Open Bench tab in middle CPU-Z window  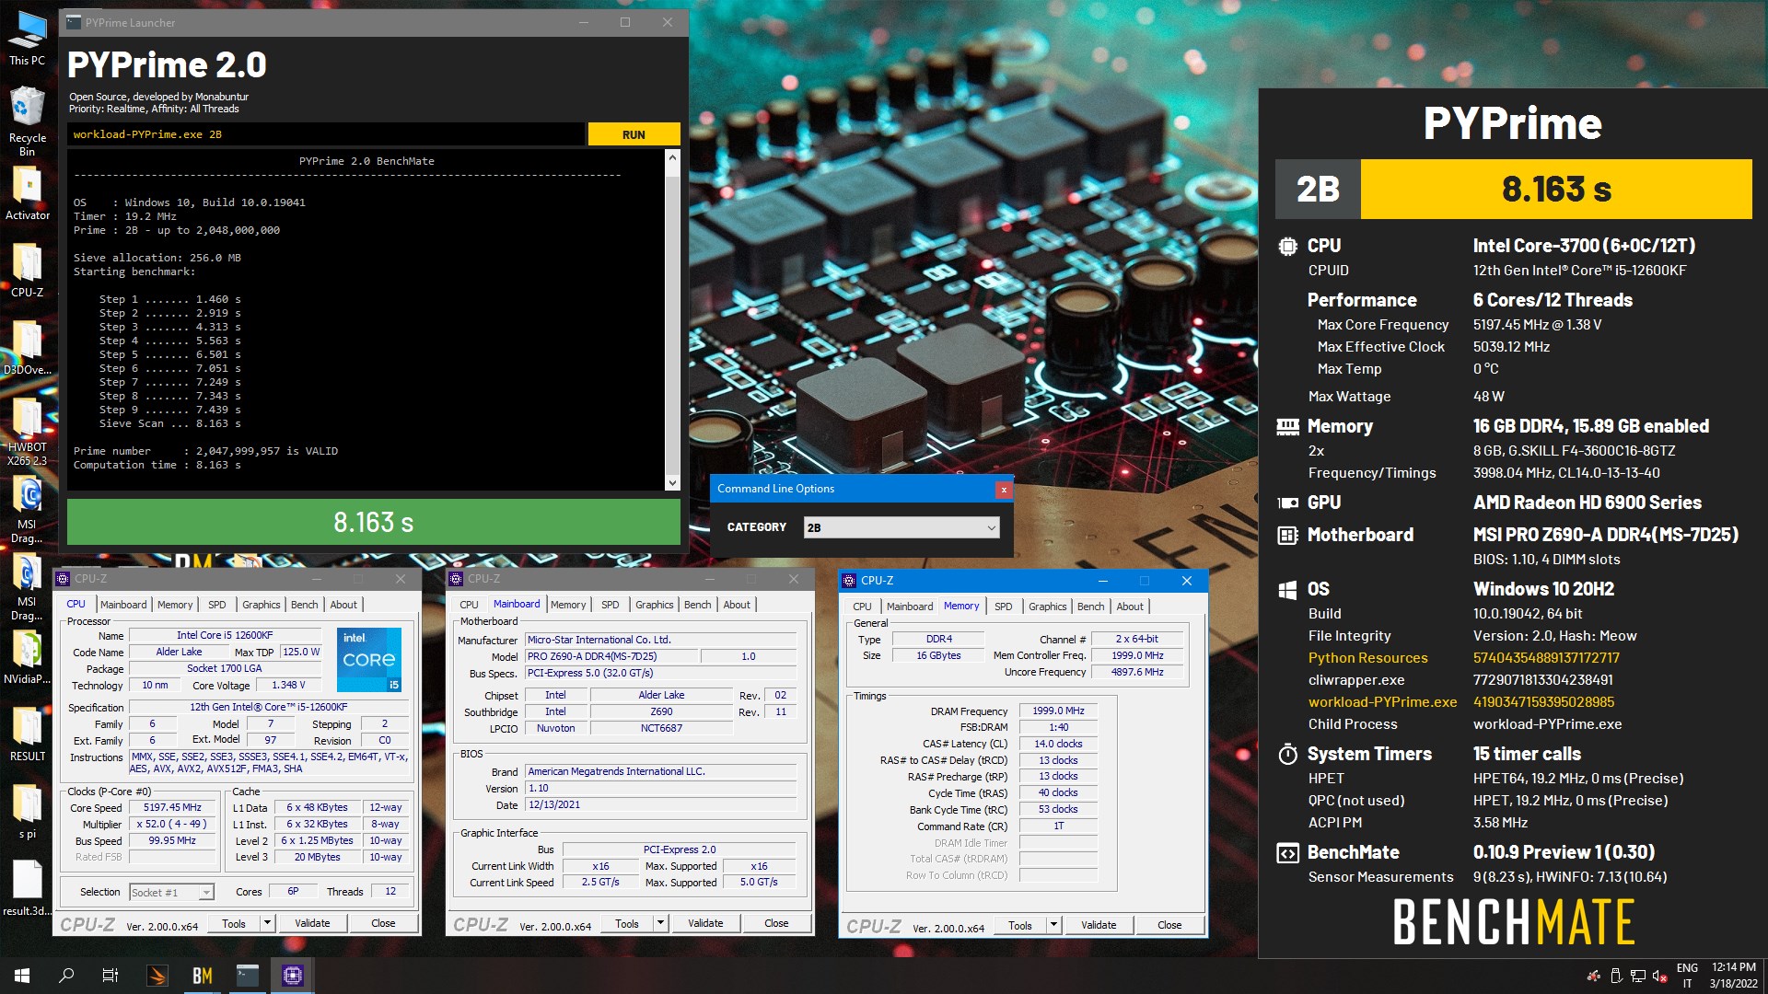[697, 605]
